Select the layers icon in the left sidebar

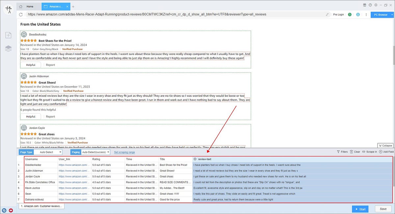8,48
